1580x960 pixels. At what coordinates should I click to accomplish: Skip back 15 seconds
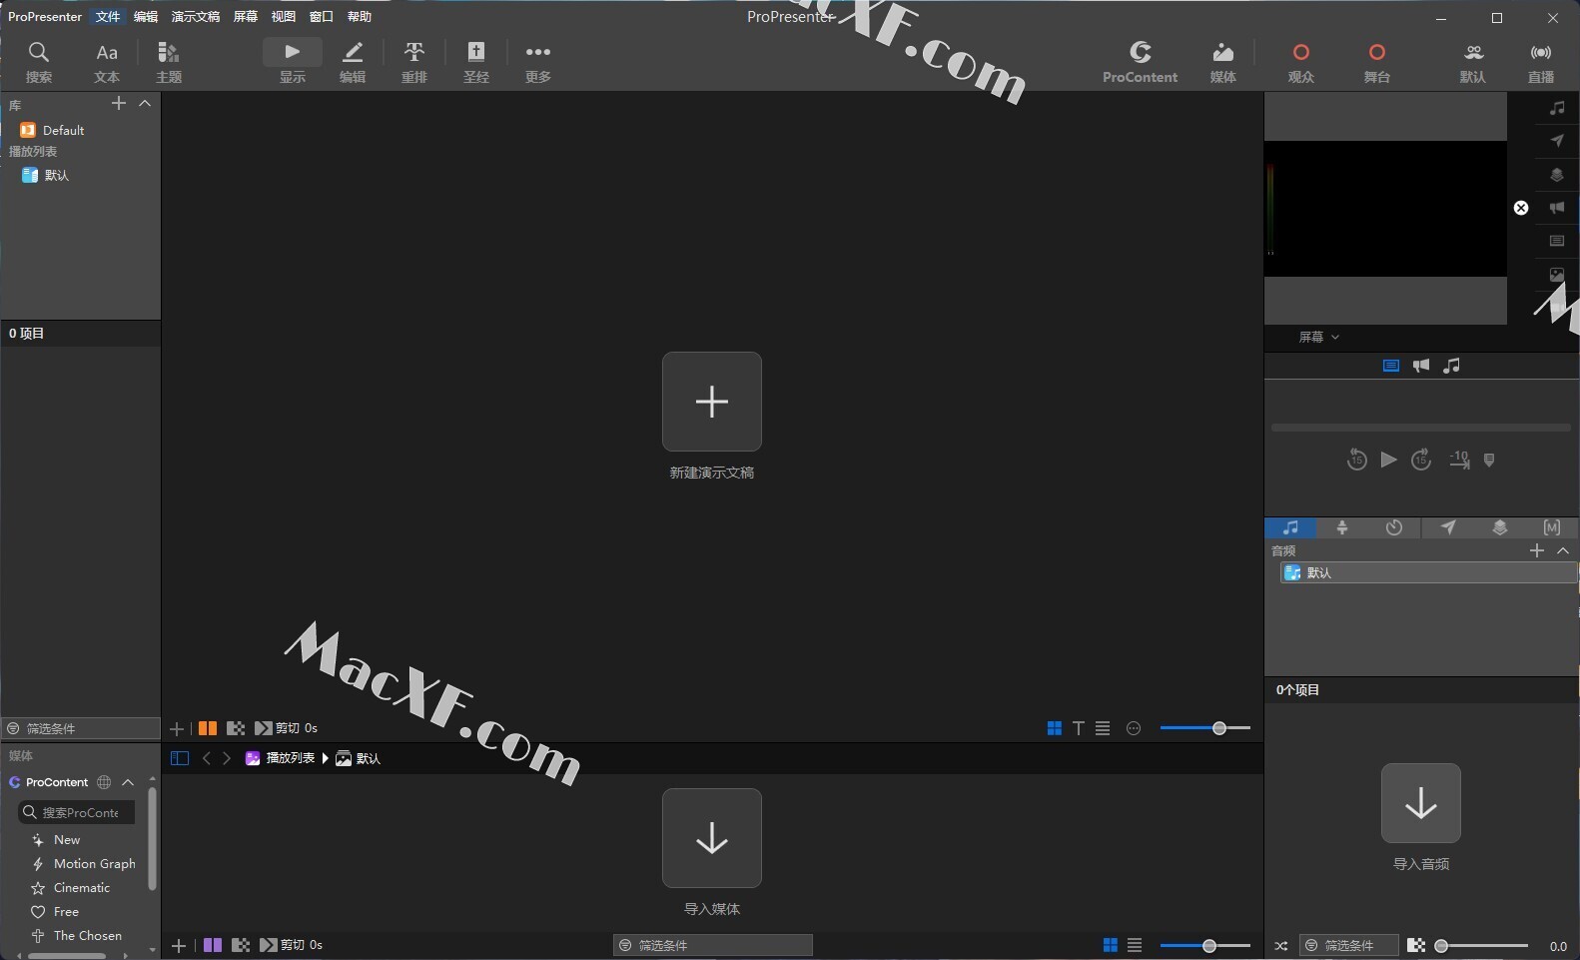(x=1356, y=460)
